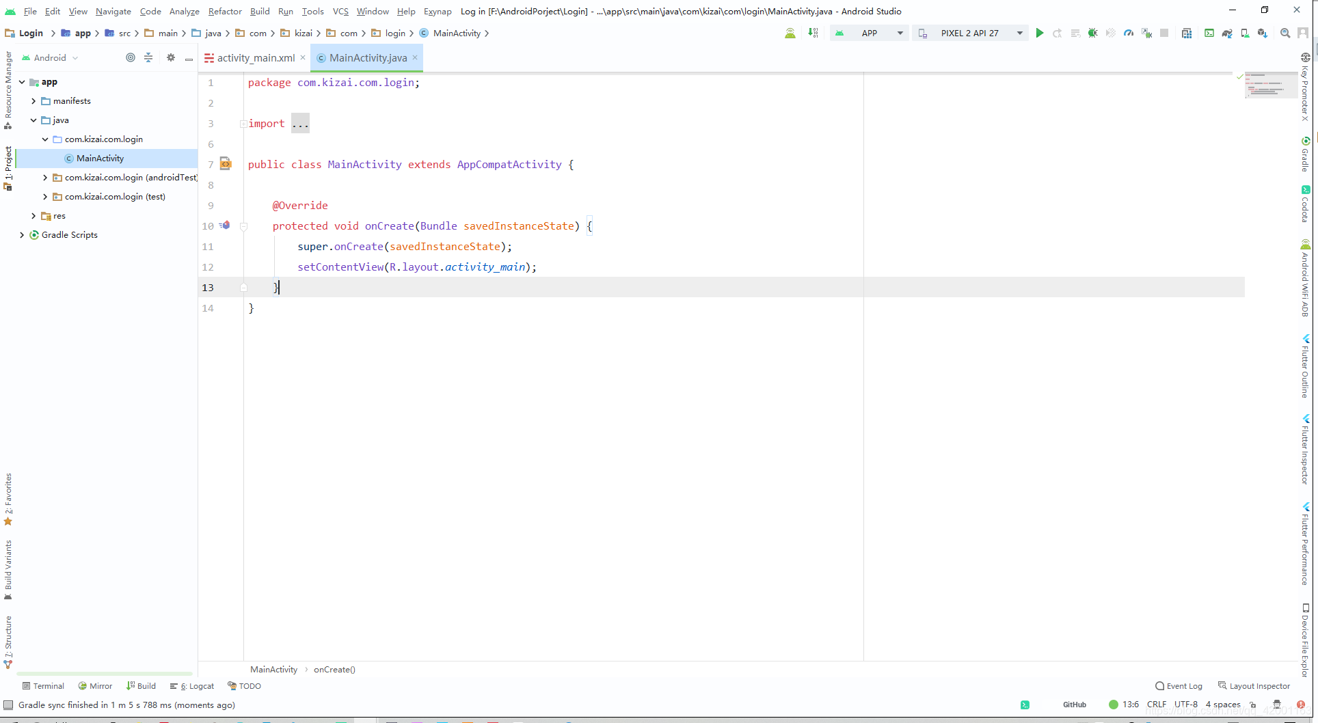Screen dimensions: 1318x723
Task: Click the binary download arrow toolbar icon
Action: point(813,33)
